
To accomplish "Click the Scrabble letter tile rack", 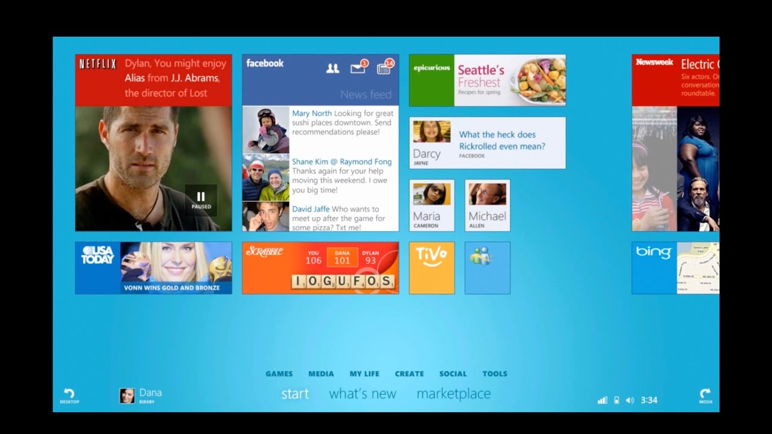I will coord(343,281).
